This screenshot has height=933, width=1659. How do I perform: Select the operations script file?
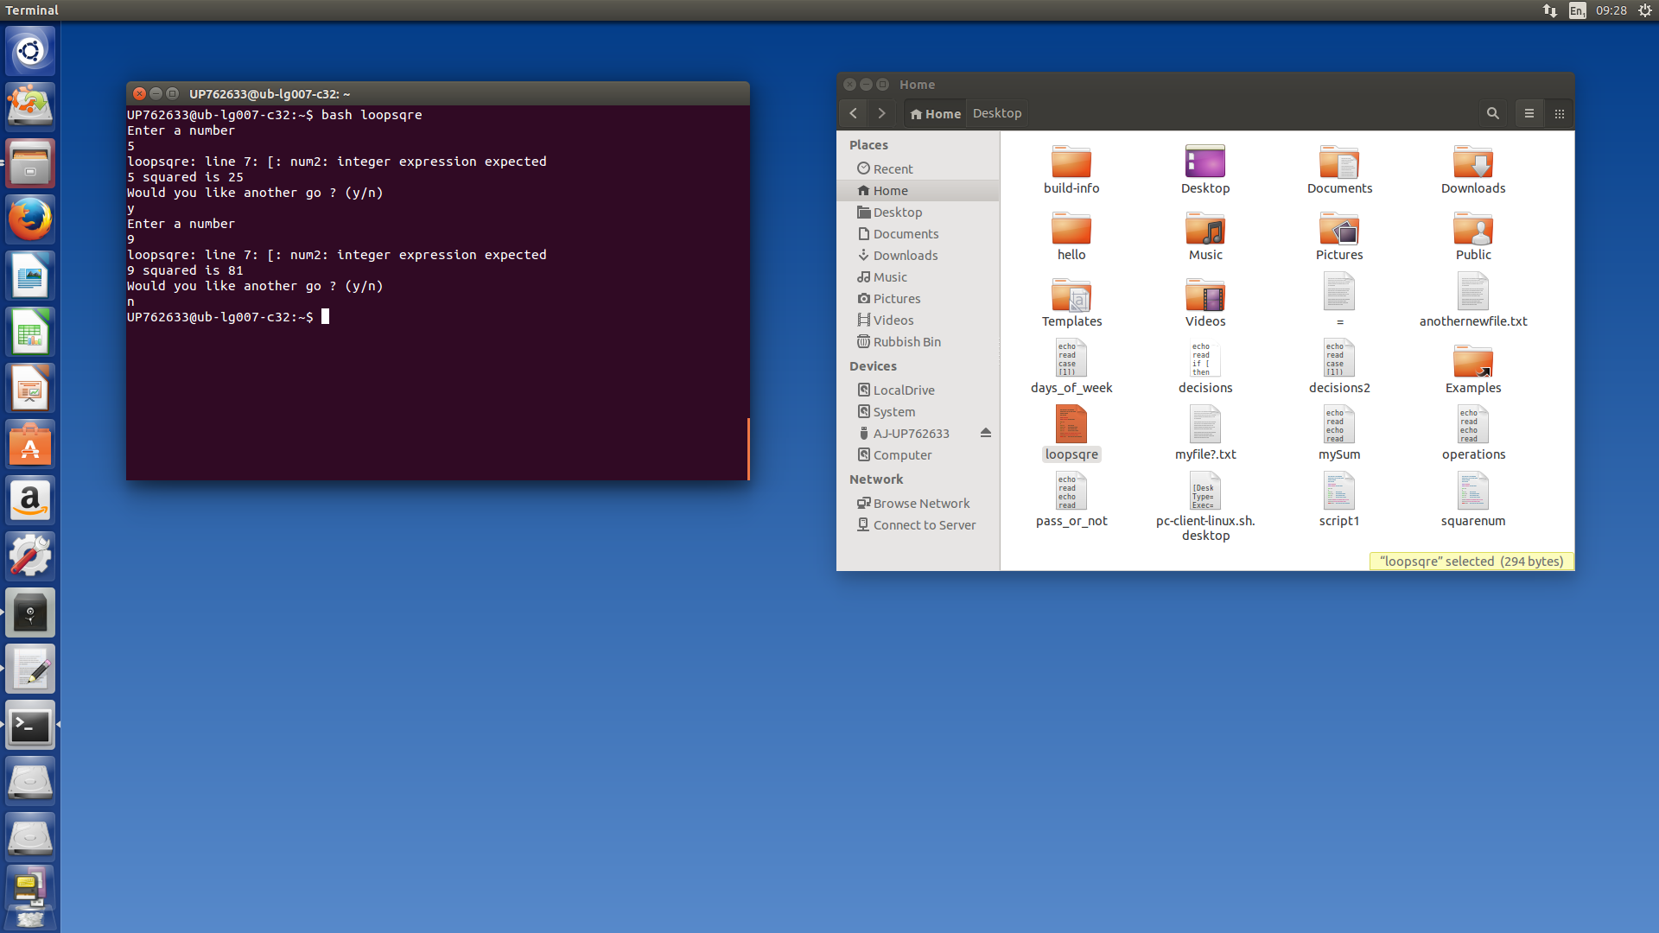click(x=1473, y=435)
